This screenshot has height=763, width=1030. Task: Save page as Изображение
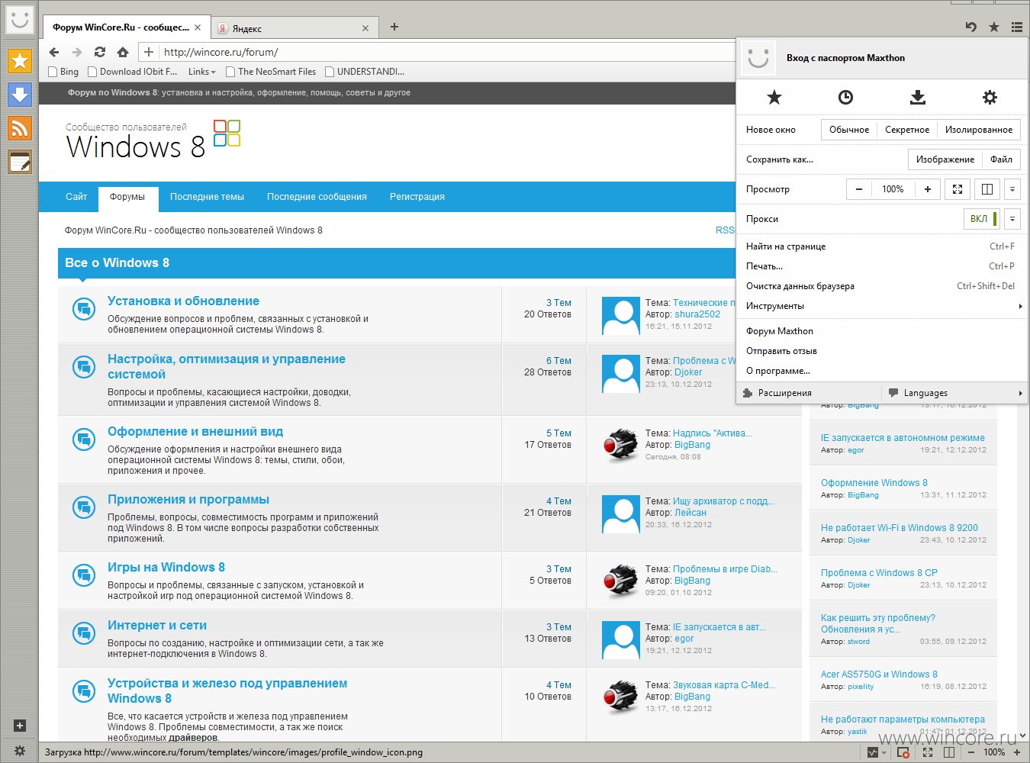click(x=945, y=159)
